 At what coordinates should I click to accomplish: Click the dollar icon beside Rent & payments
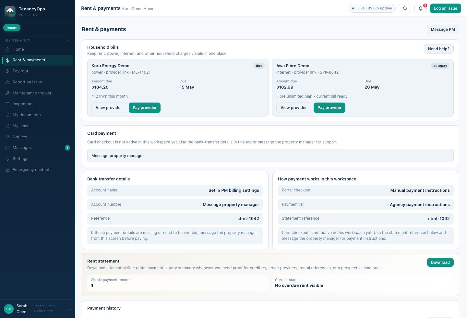pos(7,60)
